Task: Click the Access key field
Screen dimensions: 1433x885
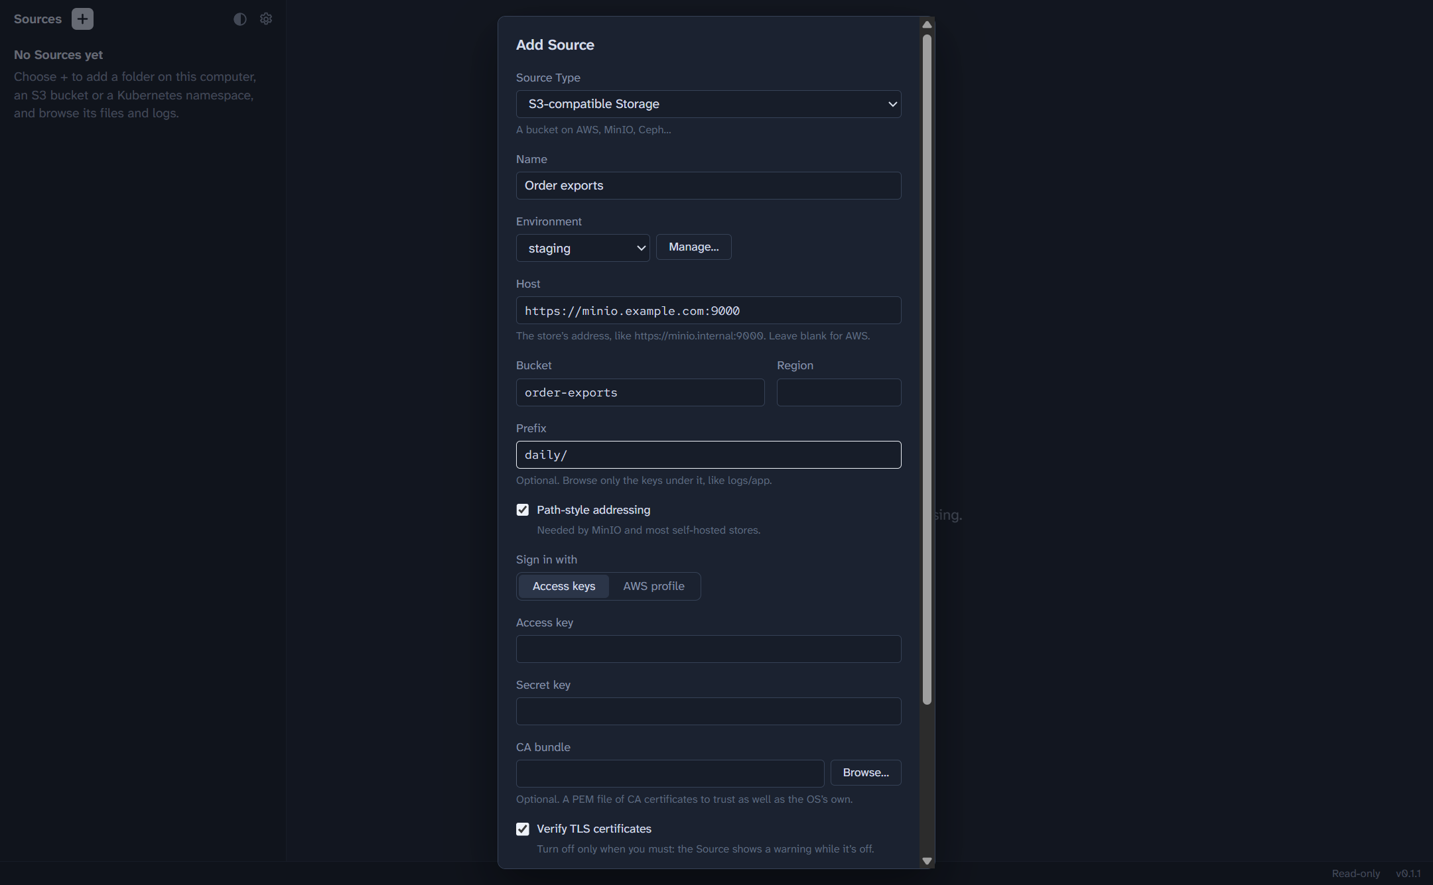Action: [x=709, y=649]
